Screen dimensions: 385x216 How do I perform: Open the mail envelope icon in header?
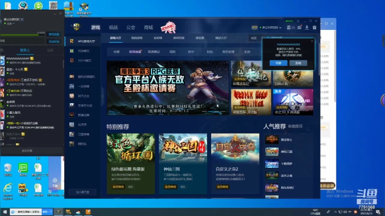pyautogui.click(x=299, y=27)
